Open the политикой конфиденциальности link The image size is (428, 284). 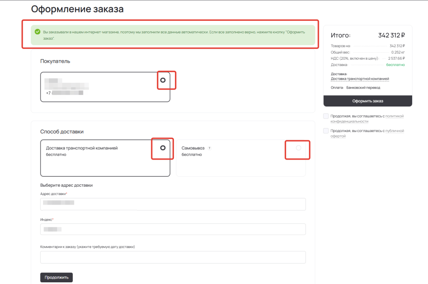[x=367, y=119]
